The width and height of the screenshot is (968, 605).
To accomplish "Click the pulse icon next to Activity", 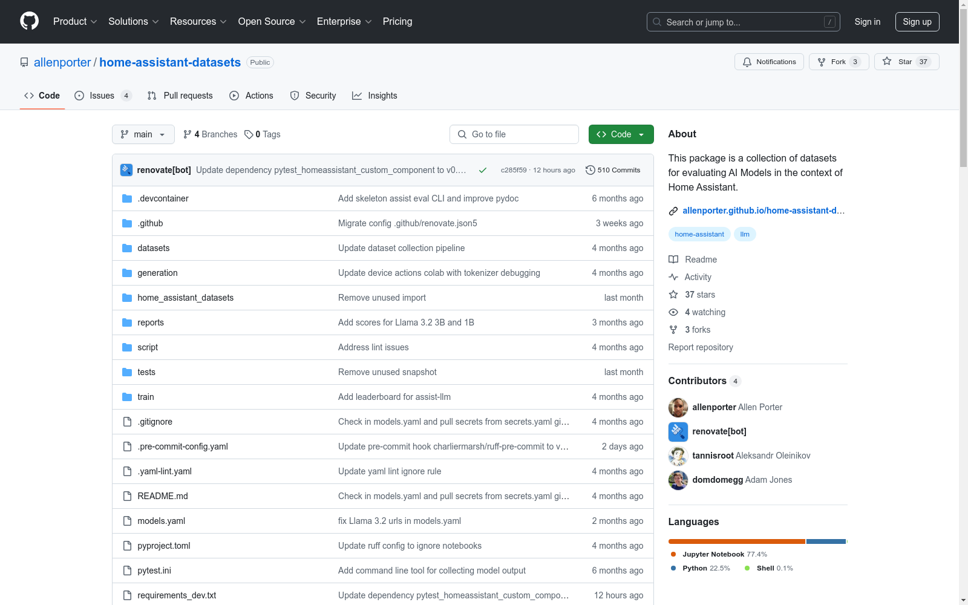I will pos(673,277).
